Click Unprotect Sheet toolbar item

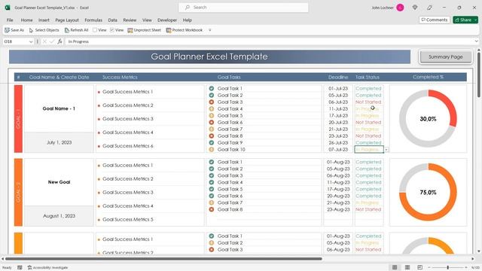[144, 30]
